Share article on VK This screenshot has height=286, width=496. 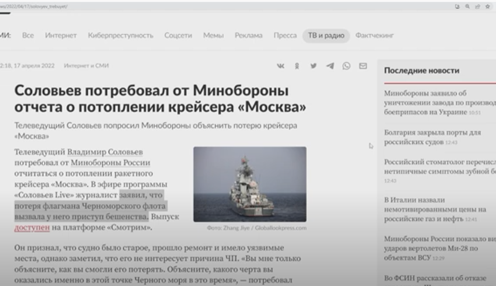[281, 66]
